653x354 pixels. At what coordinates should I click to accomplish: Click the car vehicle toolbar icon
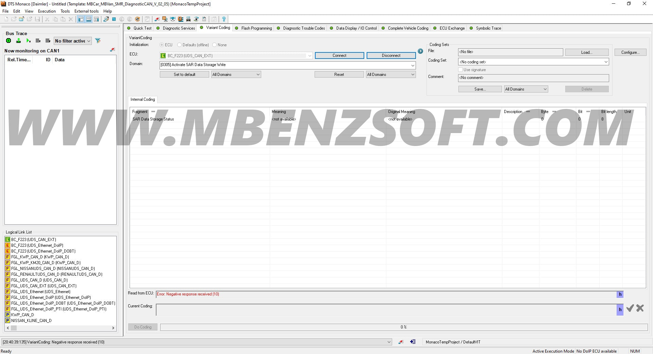click(x=188, y=19)
